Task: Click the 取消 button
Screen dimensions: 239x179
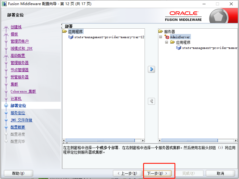Action: pos(220,173)
